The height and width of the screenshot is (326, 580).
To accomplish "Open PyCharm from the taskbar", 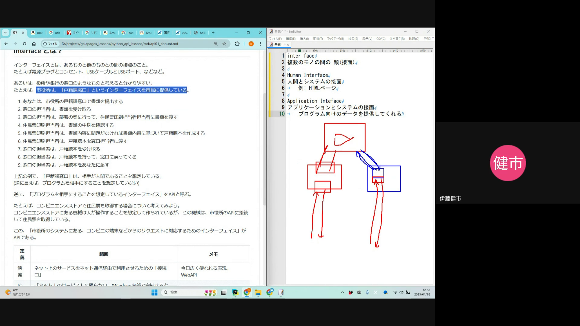I will click(235, 292).
